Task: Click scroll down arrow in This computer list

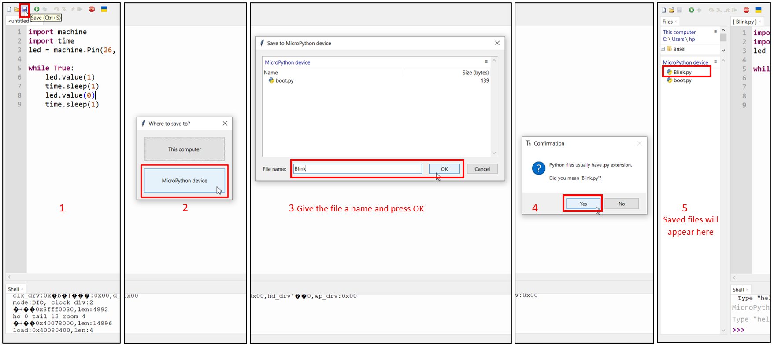Action: point(723,50)
